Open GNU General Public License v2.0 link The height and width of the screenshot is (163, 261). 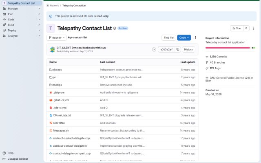click(229, 79)
